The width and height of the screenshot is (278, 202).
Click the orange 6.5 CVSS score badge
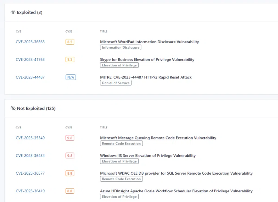point(69,42)
